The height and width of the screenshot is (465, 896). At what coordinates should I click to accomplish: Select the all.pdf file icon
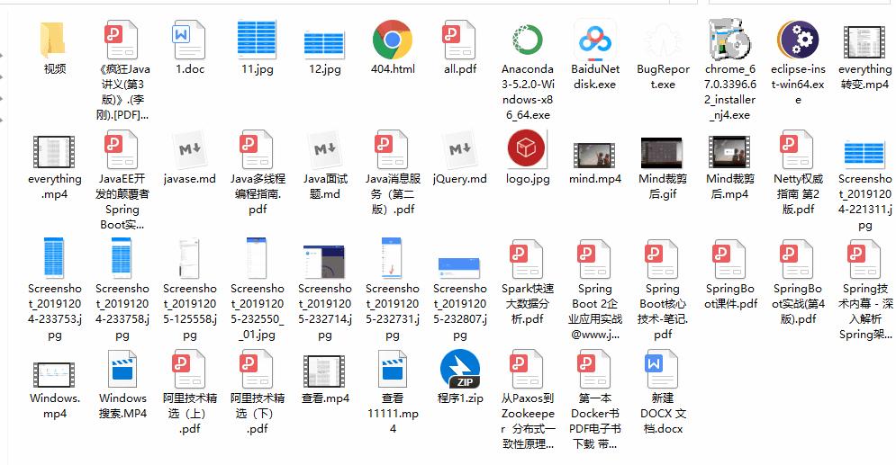coord(459,40)
